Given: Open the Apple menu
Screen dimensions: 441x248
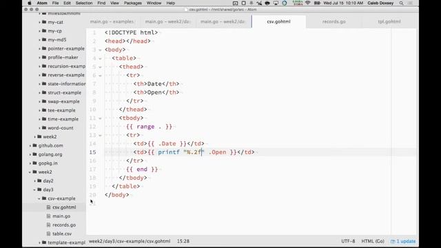Looking at the screenshot, I should (30, 3).
